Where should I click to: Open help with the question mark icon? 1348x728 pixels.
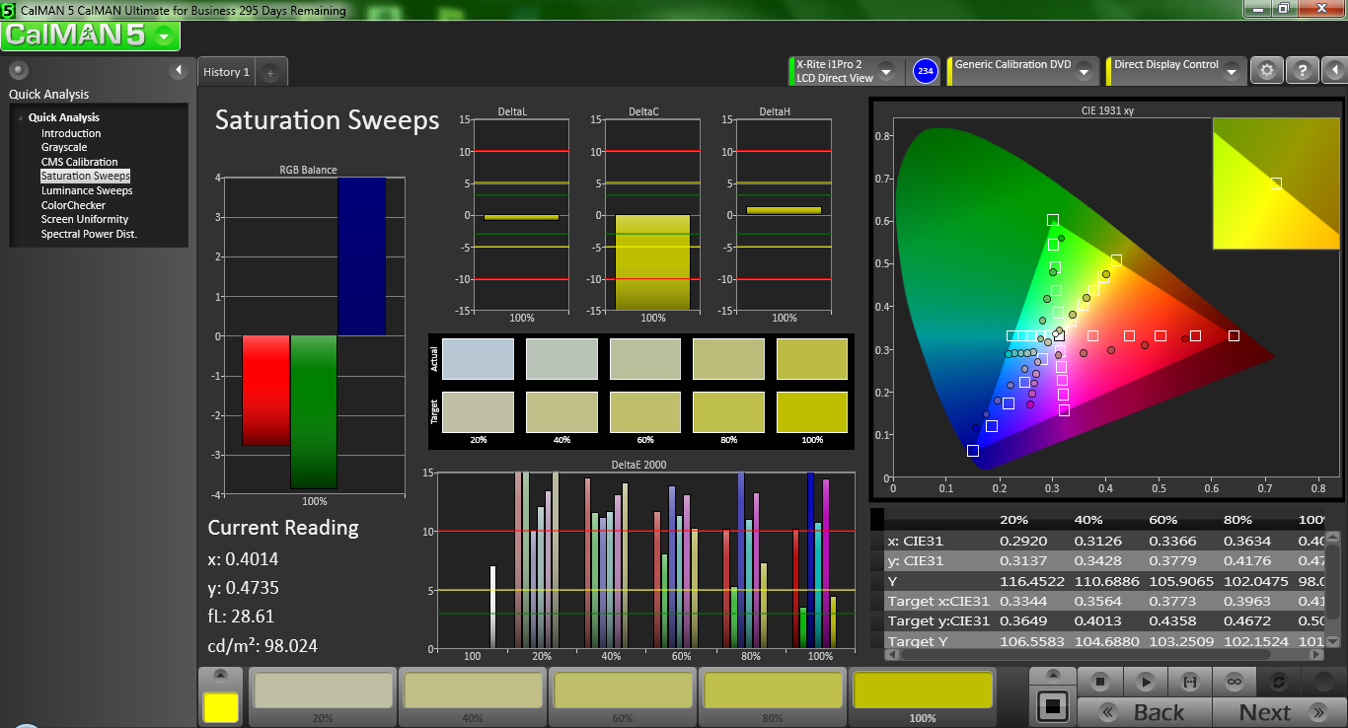[x=1302, y=71]
